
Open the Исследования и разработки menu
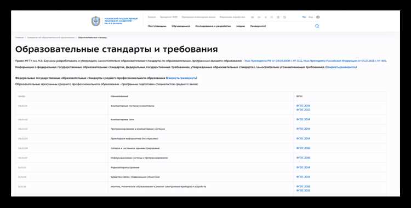[x=213, y=26]
